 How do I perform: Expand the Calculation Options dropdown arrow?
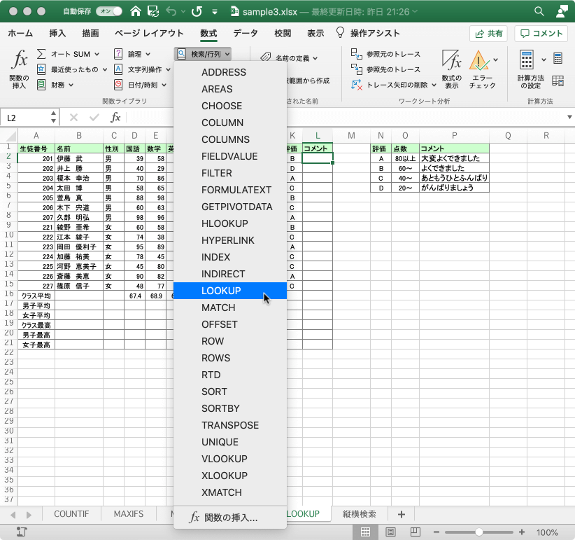click(544, 60)
